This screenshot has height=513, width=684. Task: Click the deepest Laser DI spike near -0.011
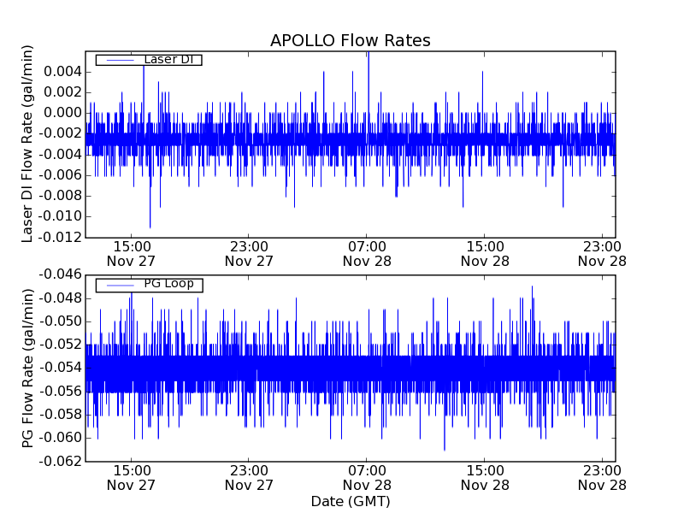(x=150, y=226)
